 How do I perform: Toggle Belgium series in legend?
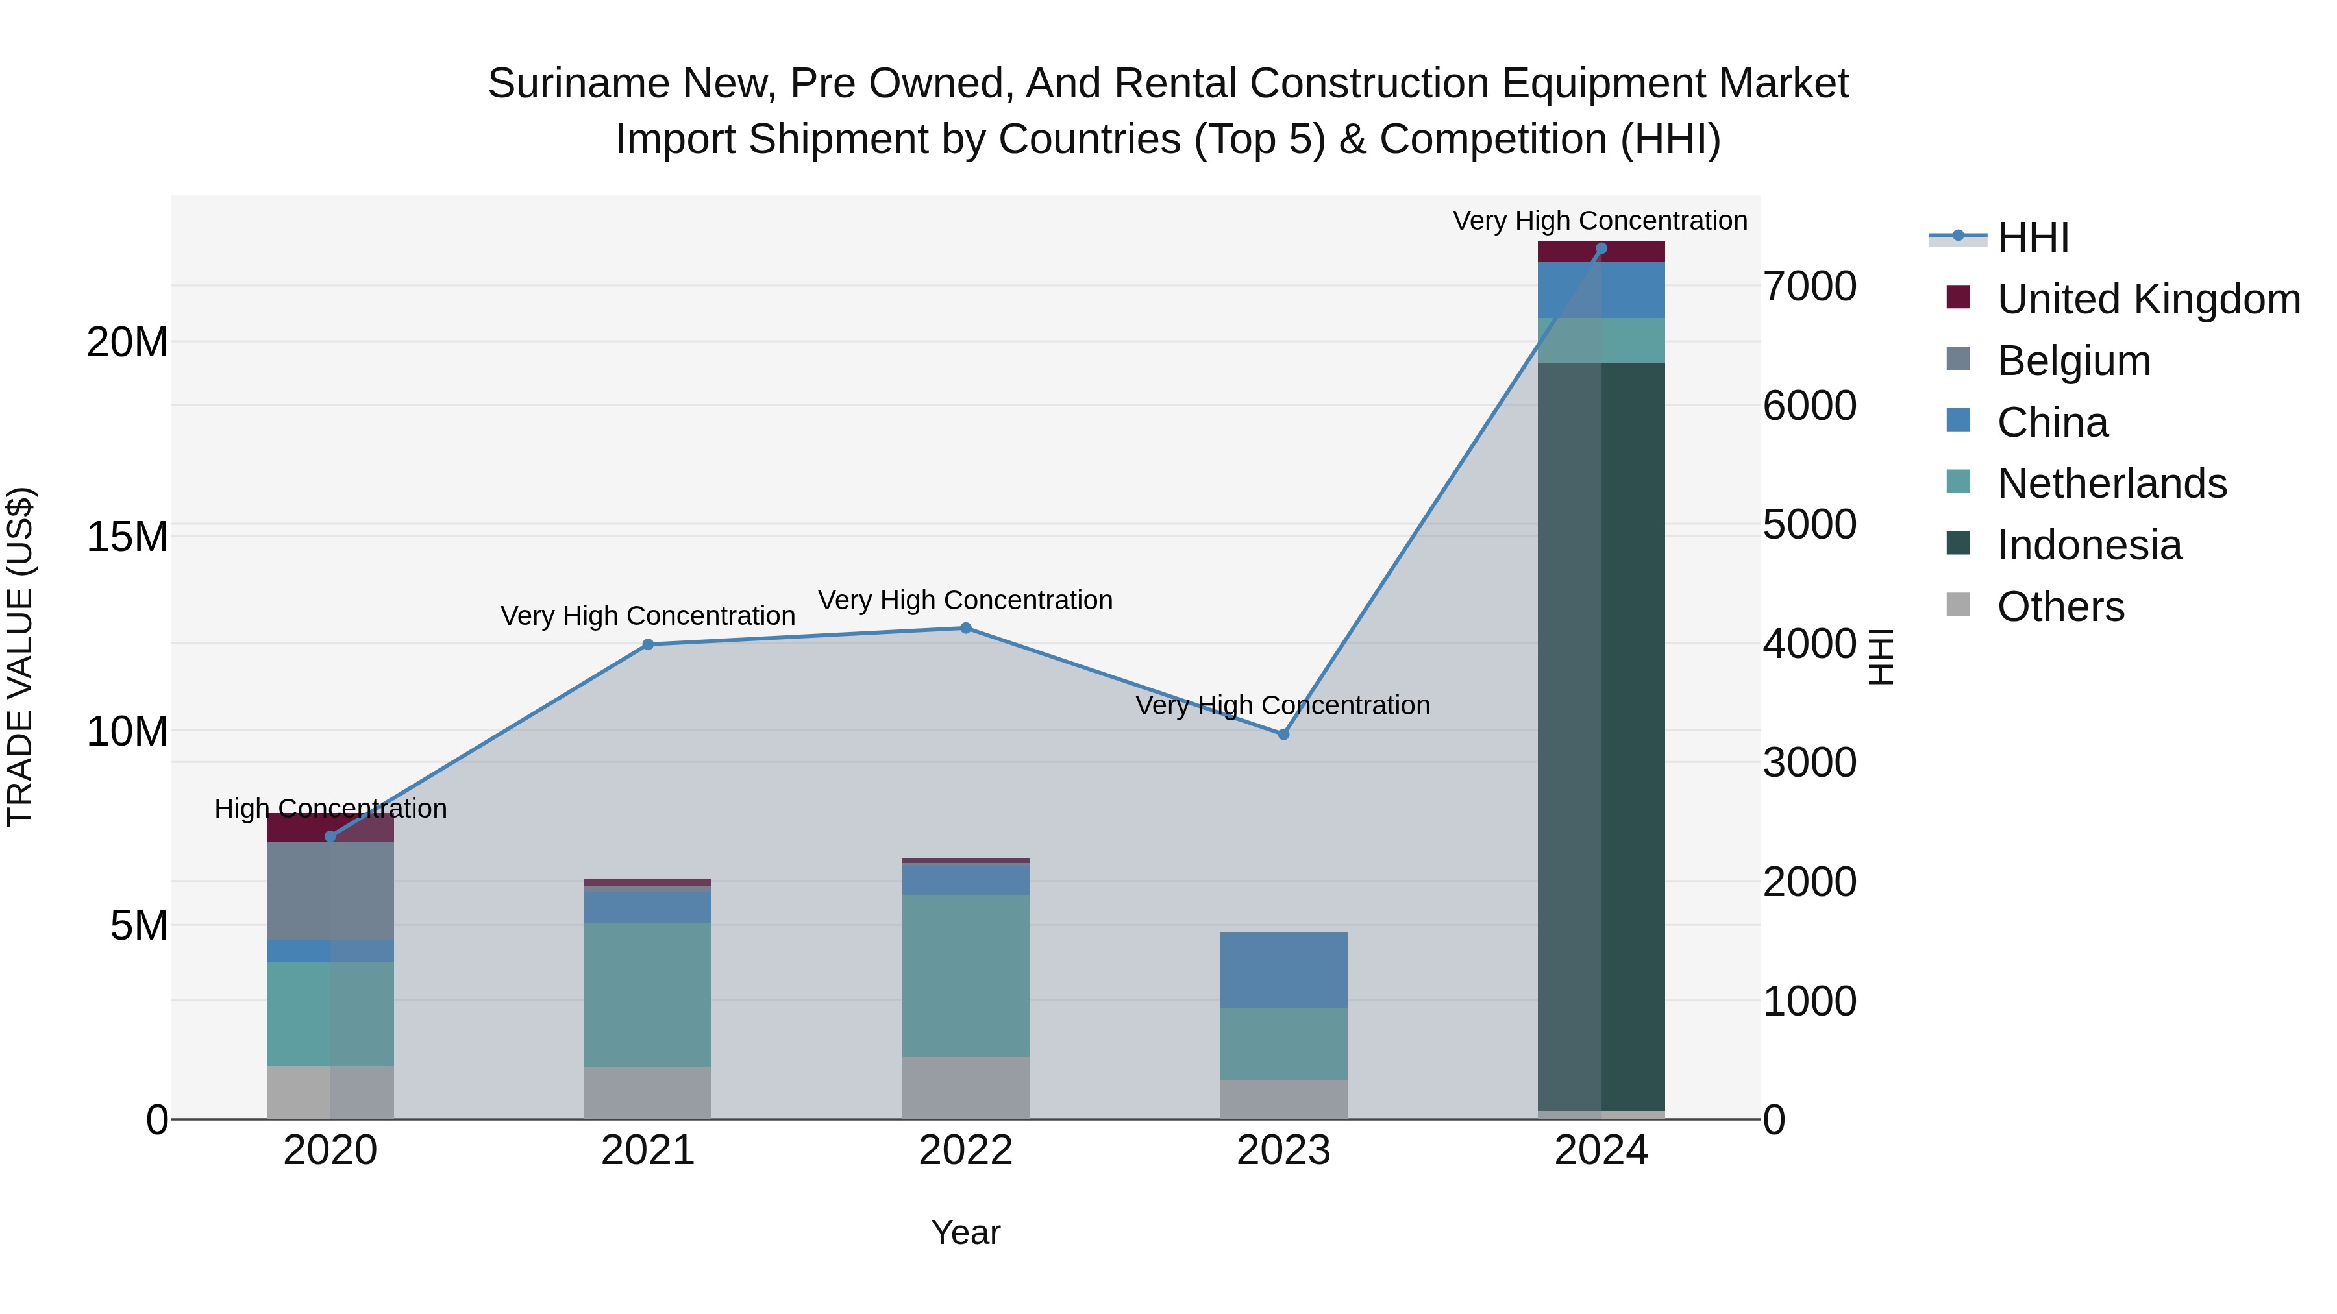(x=2049, y=360)
